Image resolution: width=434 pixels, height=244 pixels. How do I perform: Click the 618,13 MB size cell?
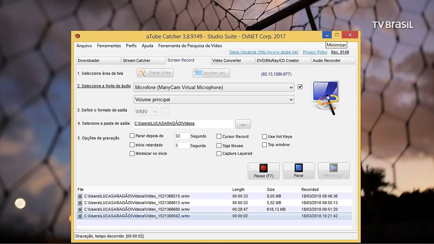tap(276, 209)
